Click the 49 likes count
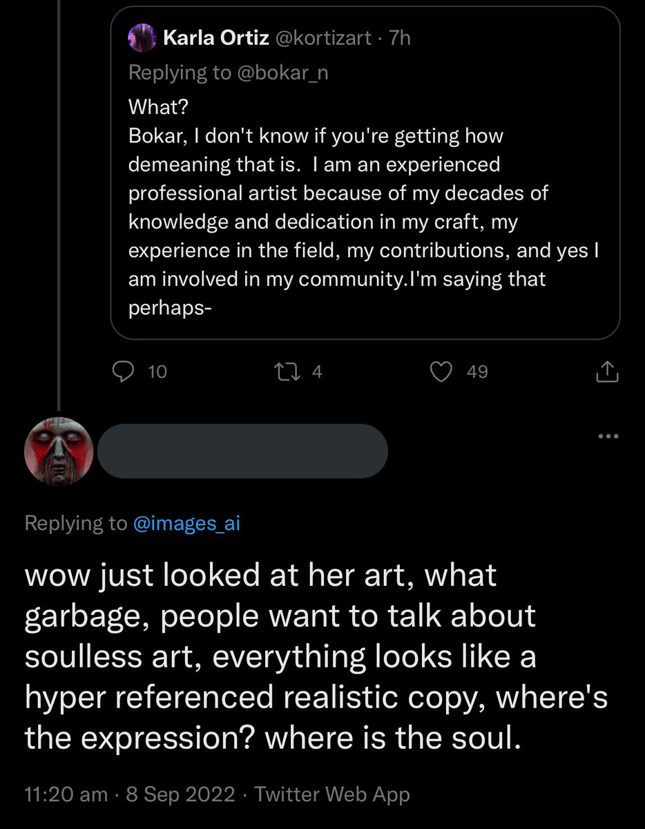 pos(477,372)
